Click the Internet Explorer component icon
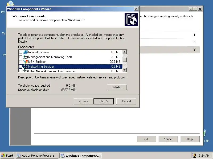This screenshot has height=159, width=213. coord(25,52)
